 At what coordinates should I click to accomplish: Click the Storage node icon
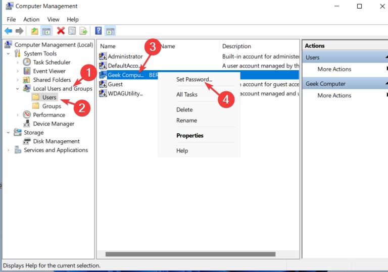tap(17, 132)
